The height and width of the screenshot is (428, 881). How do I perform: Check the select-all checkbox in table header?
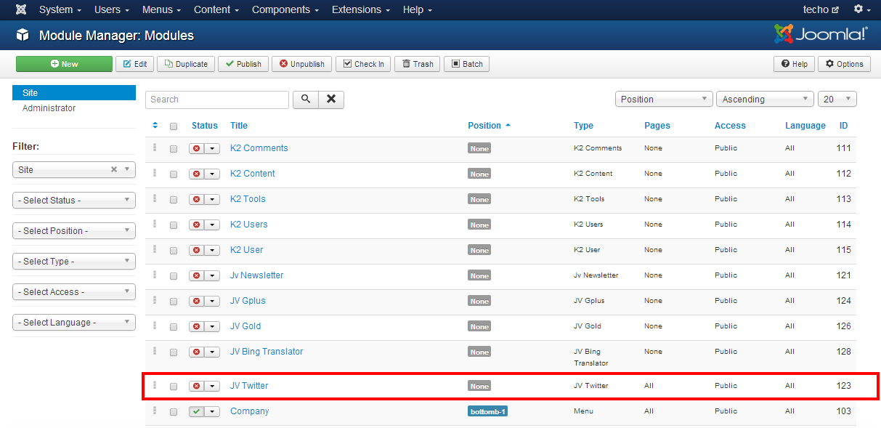(174, 126)
